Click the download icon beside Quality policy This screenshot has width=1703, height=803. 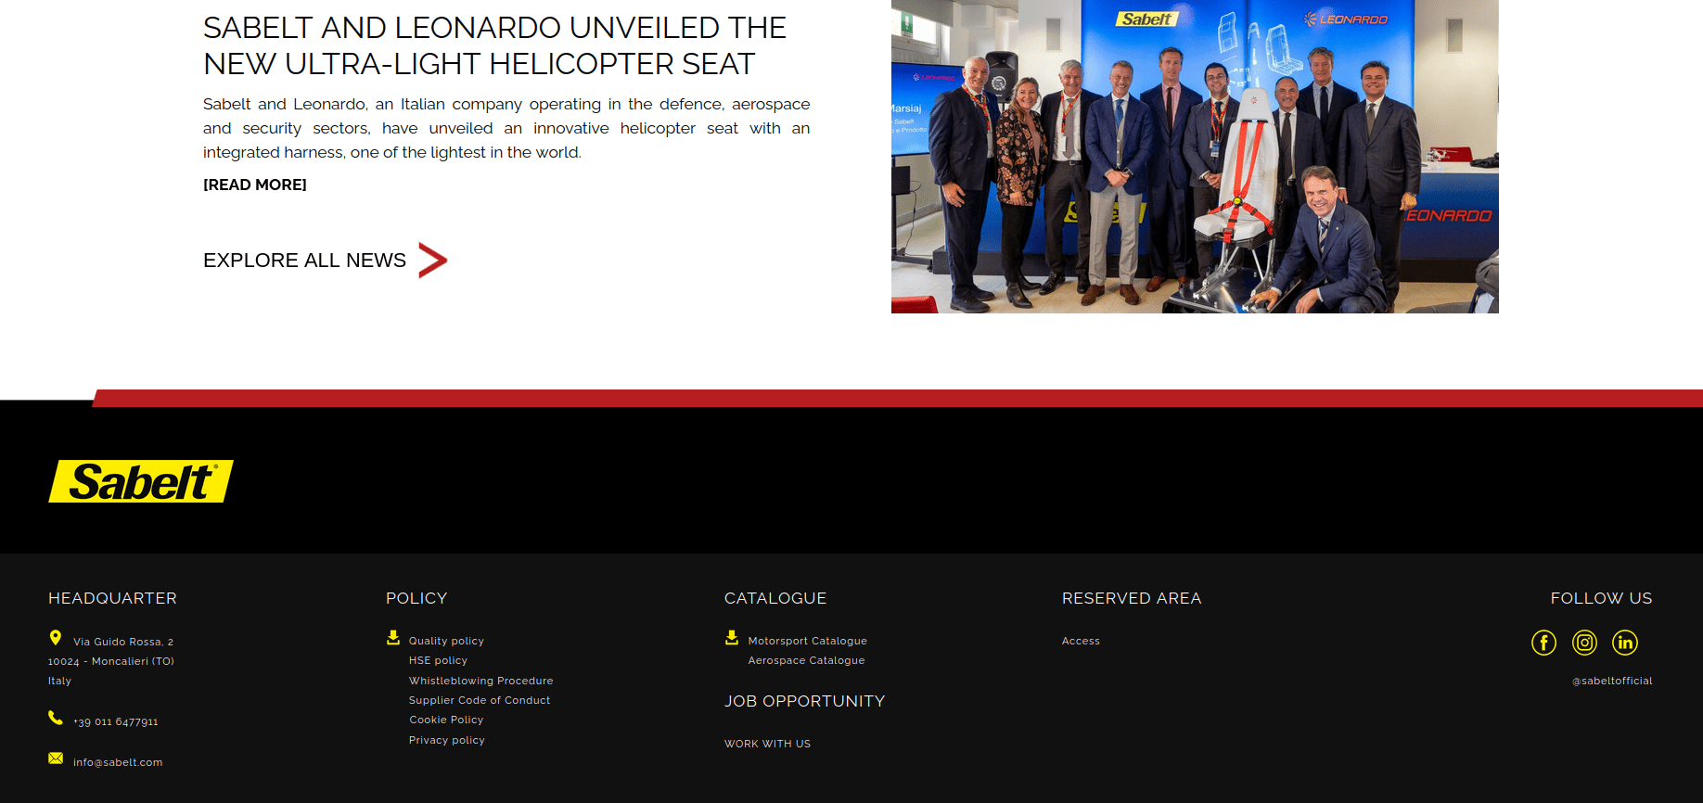pos(393,638)
